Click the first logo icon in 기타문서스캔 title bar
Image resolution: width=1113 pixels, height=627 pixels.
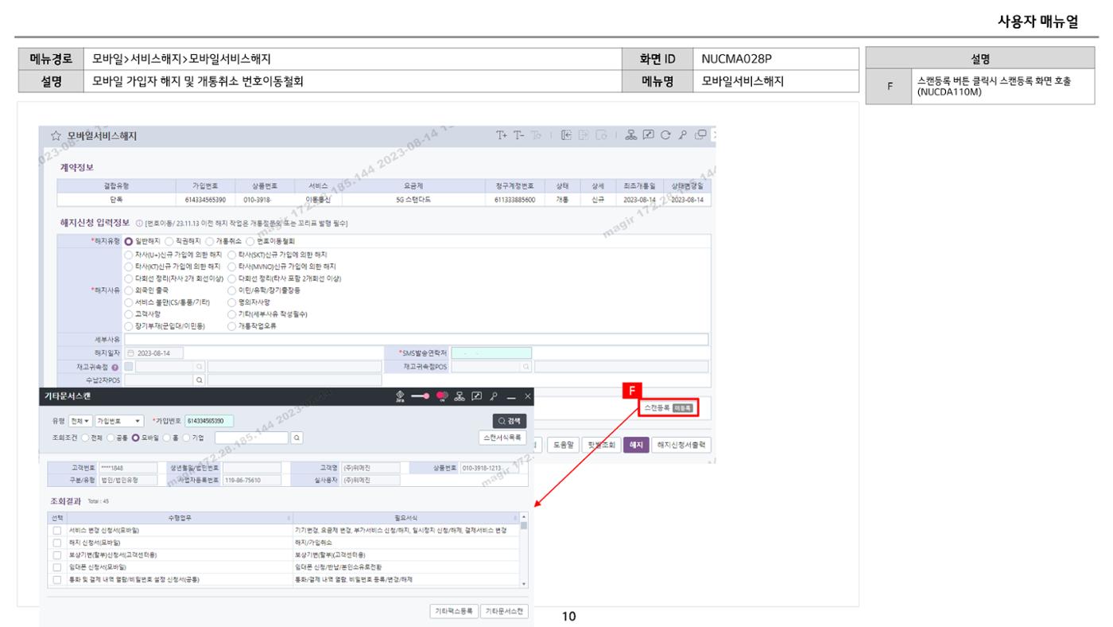pos(401,396)
